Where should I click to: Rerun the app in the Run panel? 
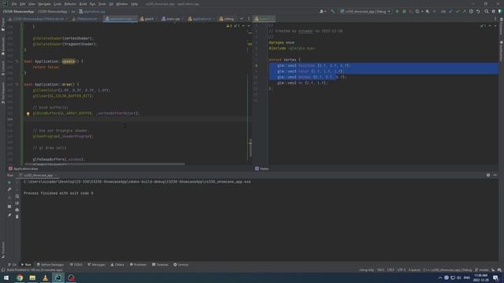[x=9, y=182]
